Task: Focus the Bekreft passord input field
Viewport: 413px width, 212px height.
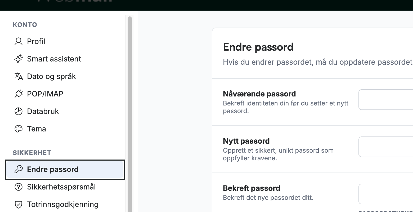Action: (x=386, y=194)
